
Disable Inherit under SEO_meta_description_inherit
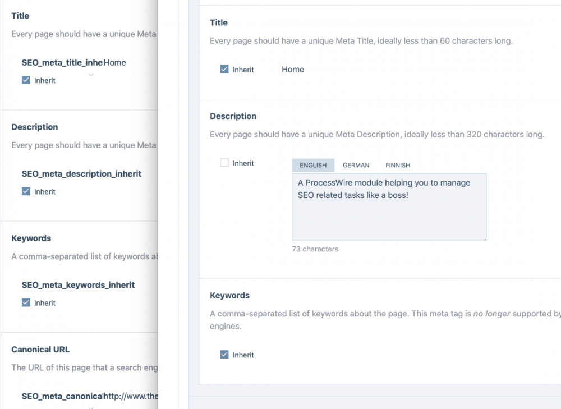(25, 191)
